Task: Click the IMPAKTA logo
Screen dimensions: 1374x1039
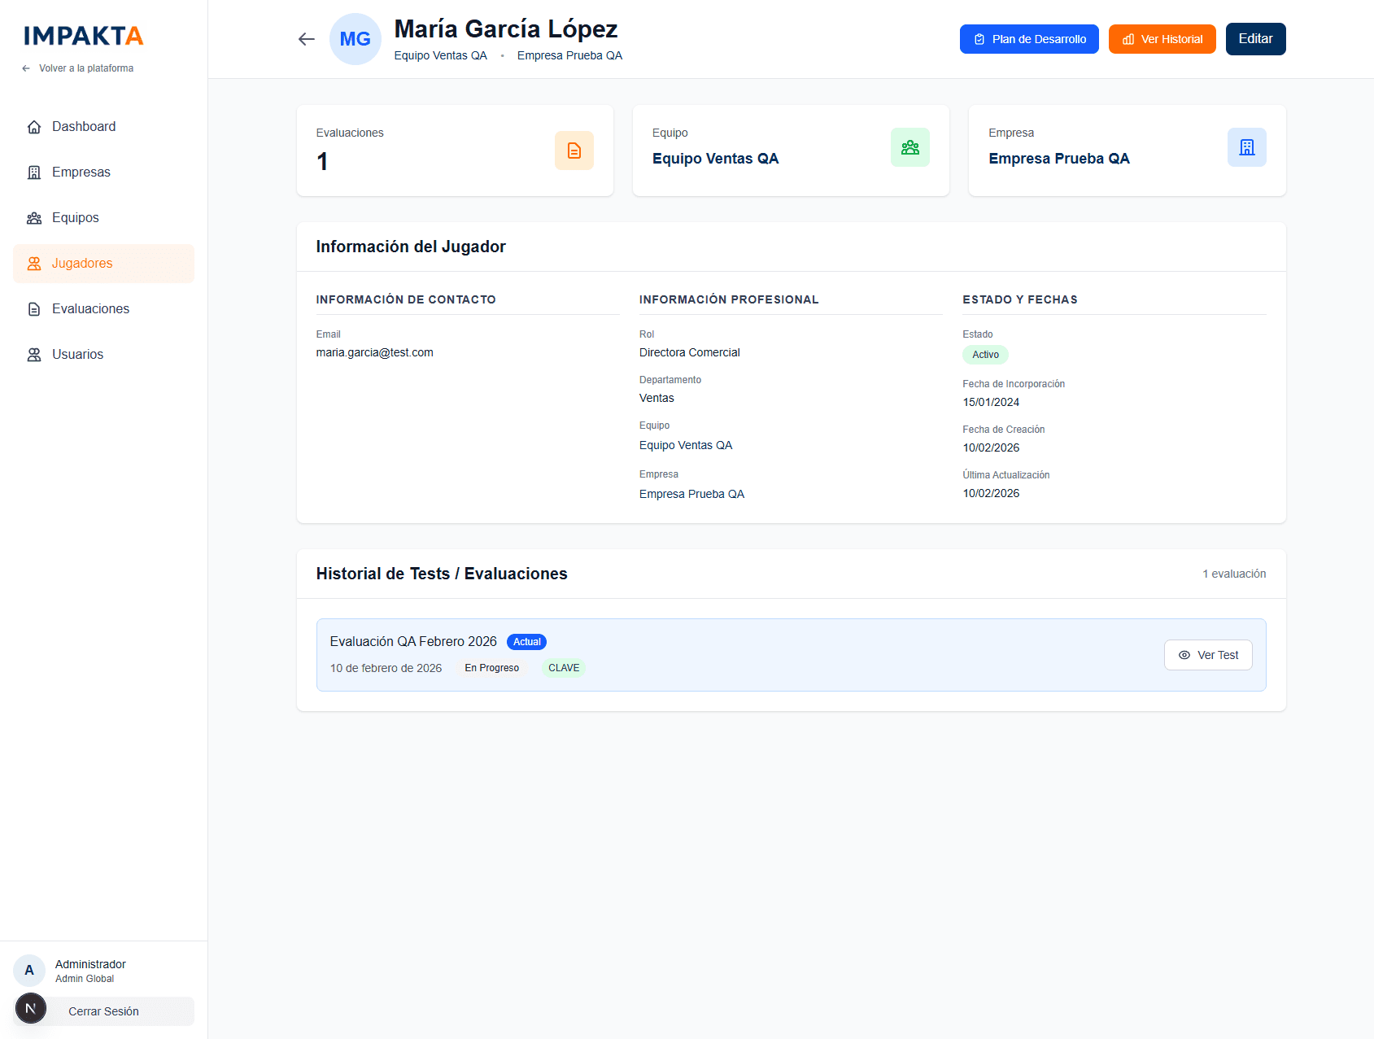Action: (83, 36)
